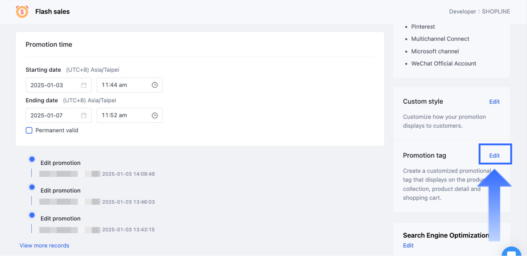This screenshot has height=256, width=527.
Task: Click the second Edit promotion timeline dot
Action: tap(32, 187)
